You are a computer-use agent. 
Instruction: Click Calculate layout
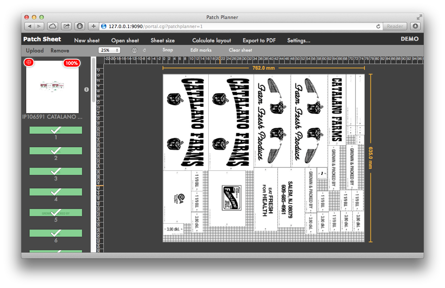coord(212,40)
